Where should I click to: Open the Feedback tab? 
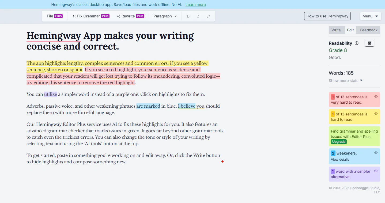coord(369,30)
